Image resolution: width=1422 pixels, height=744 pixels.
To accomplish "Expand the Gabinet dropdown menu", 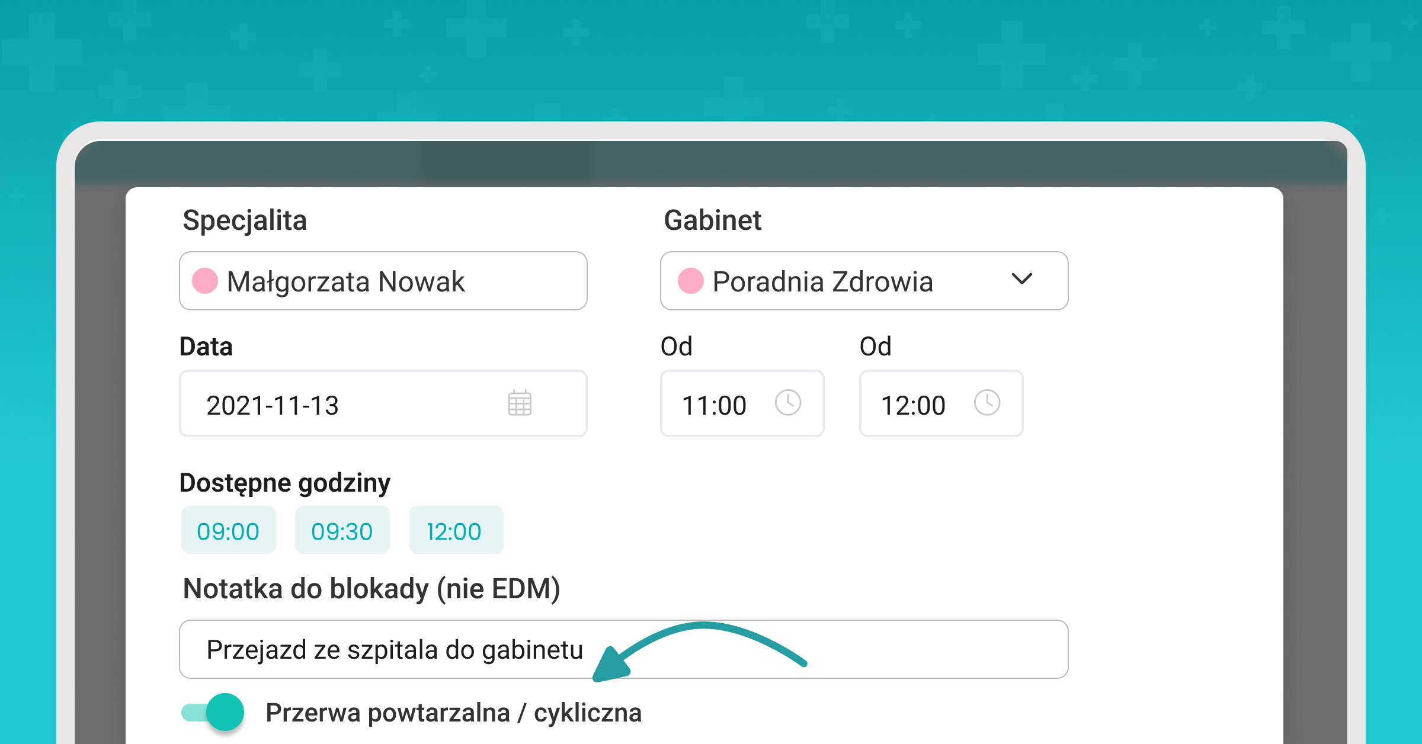I will (1025, 280).
